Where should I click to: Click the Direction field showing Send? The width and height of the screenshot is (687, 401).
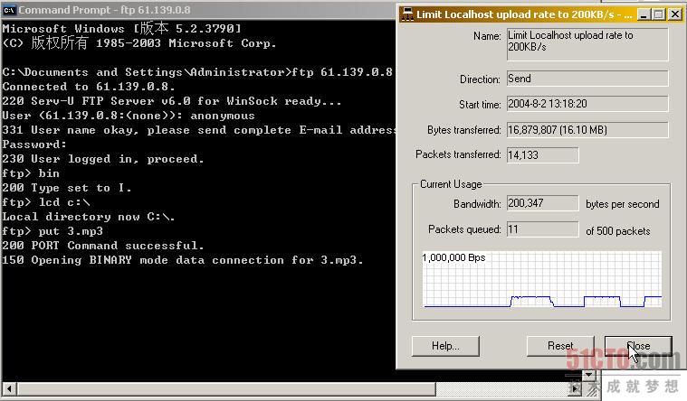[587, 79]
